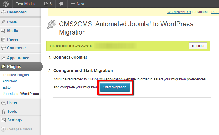Screen dimensions: 219x135
Task: Log out of CMS2CMS
Action: (x=198, y=46)
